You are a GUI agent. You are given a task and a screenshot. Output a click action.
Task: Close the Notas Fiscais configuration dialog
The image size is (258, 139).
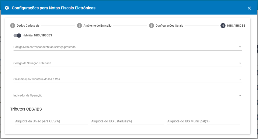[x=249, y=8]
